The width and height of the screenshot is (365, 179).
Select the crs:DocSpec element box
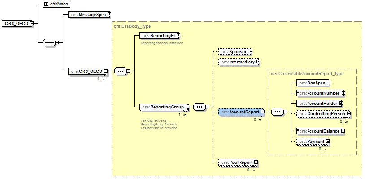coord(313,83)
